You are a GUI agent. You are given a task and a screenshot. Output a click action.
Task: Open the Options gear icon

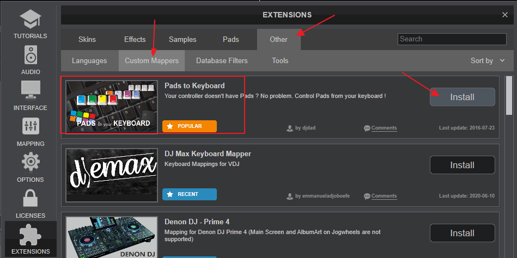(x=31, y=162)
